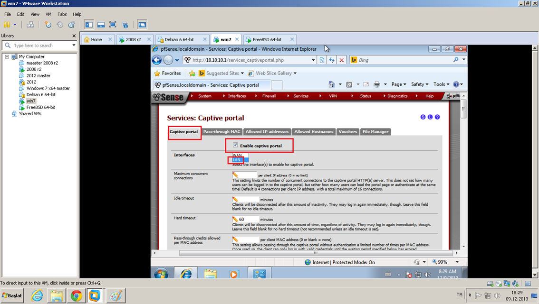Open the VM menu

click(48, 14)
